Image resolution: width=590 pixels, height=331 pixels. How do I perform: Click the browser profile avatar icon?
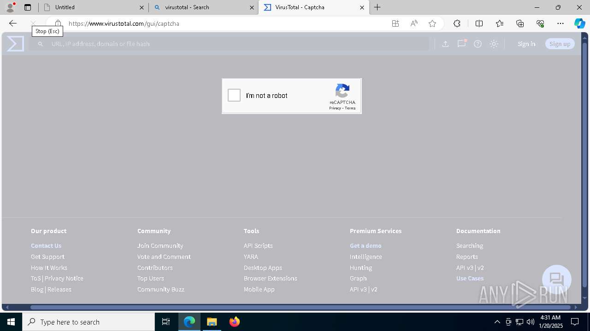point(10,7)
